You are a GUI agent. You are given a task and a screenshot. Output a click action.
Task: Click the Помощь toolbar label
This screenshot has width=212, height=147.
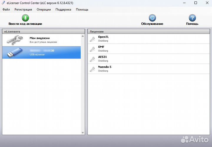click(192, 24)
